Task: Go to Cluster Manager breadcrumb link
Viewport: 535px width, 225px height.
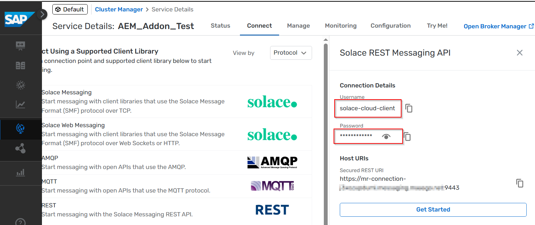Action: tap(119, 9)
